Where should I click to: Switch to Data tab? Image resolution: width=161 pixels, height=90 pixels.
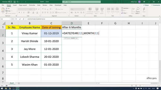39,5
